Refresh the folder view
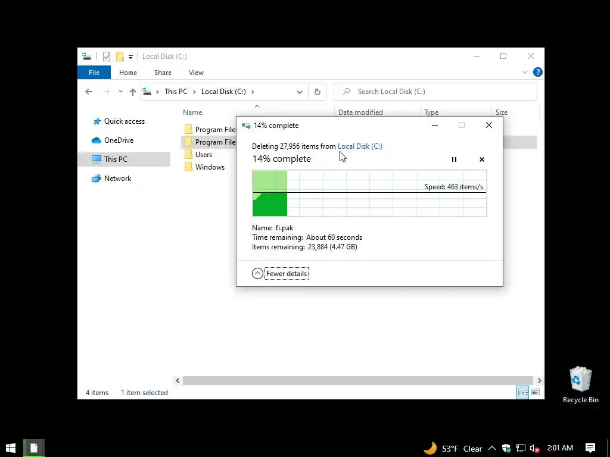 318,92
